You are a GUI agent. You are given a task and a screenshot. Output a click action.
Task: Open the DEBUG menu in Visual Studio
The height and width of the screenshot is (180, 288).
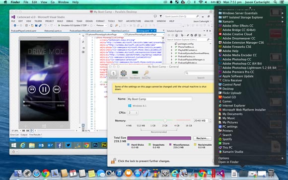70,21
